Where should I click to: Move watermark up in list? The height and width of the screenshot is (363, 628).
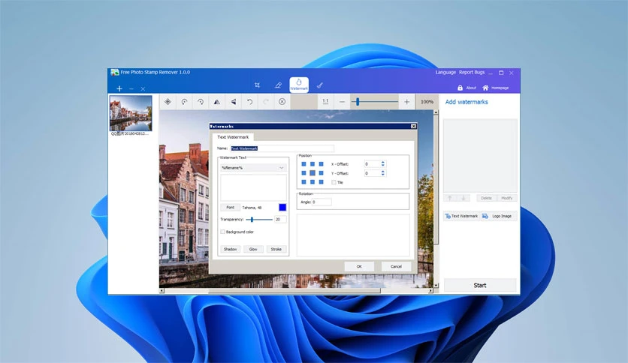[x=450, y=198]
